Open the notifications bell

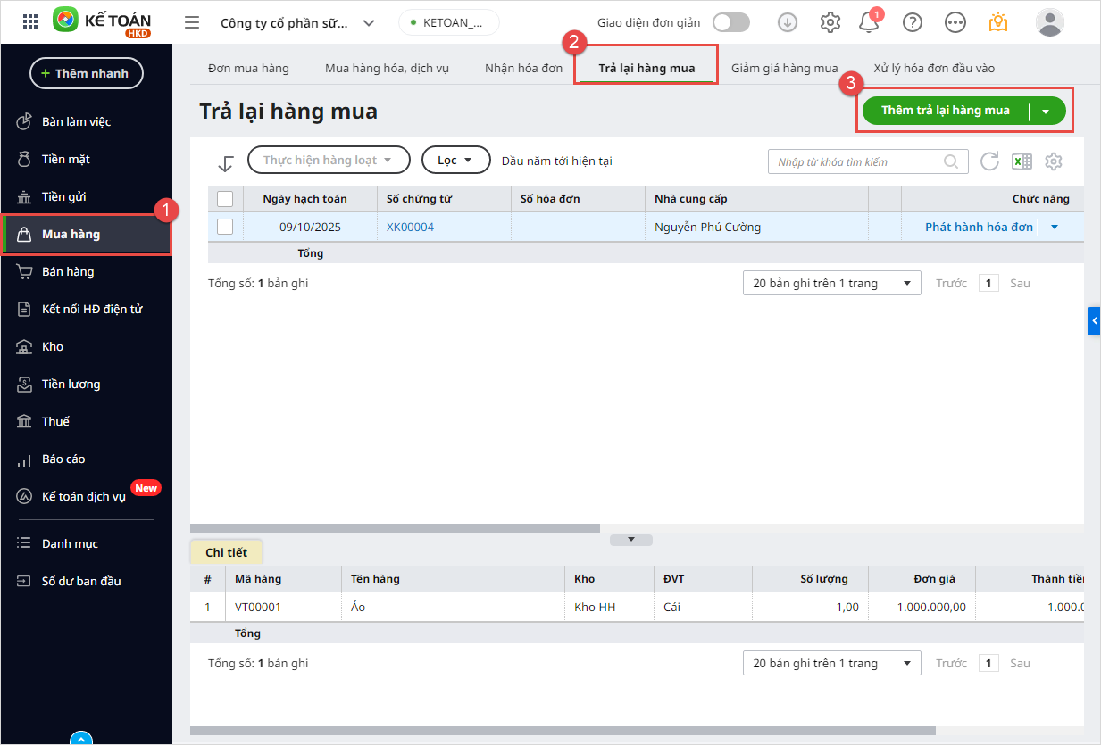[x=868, y=22]
